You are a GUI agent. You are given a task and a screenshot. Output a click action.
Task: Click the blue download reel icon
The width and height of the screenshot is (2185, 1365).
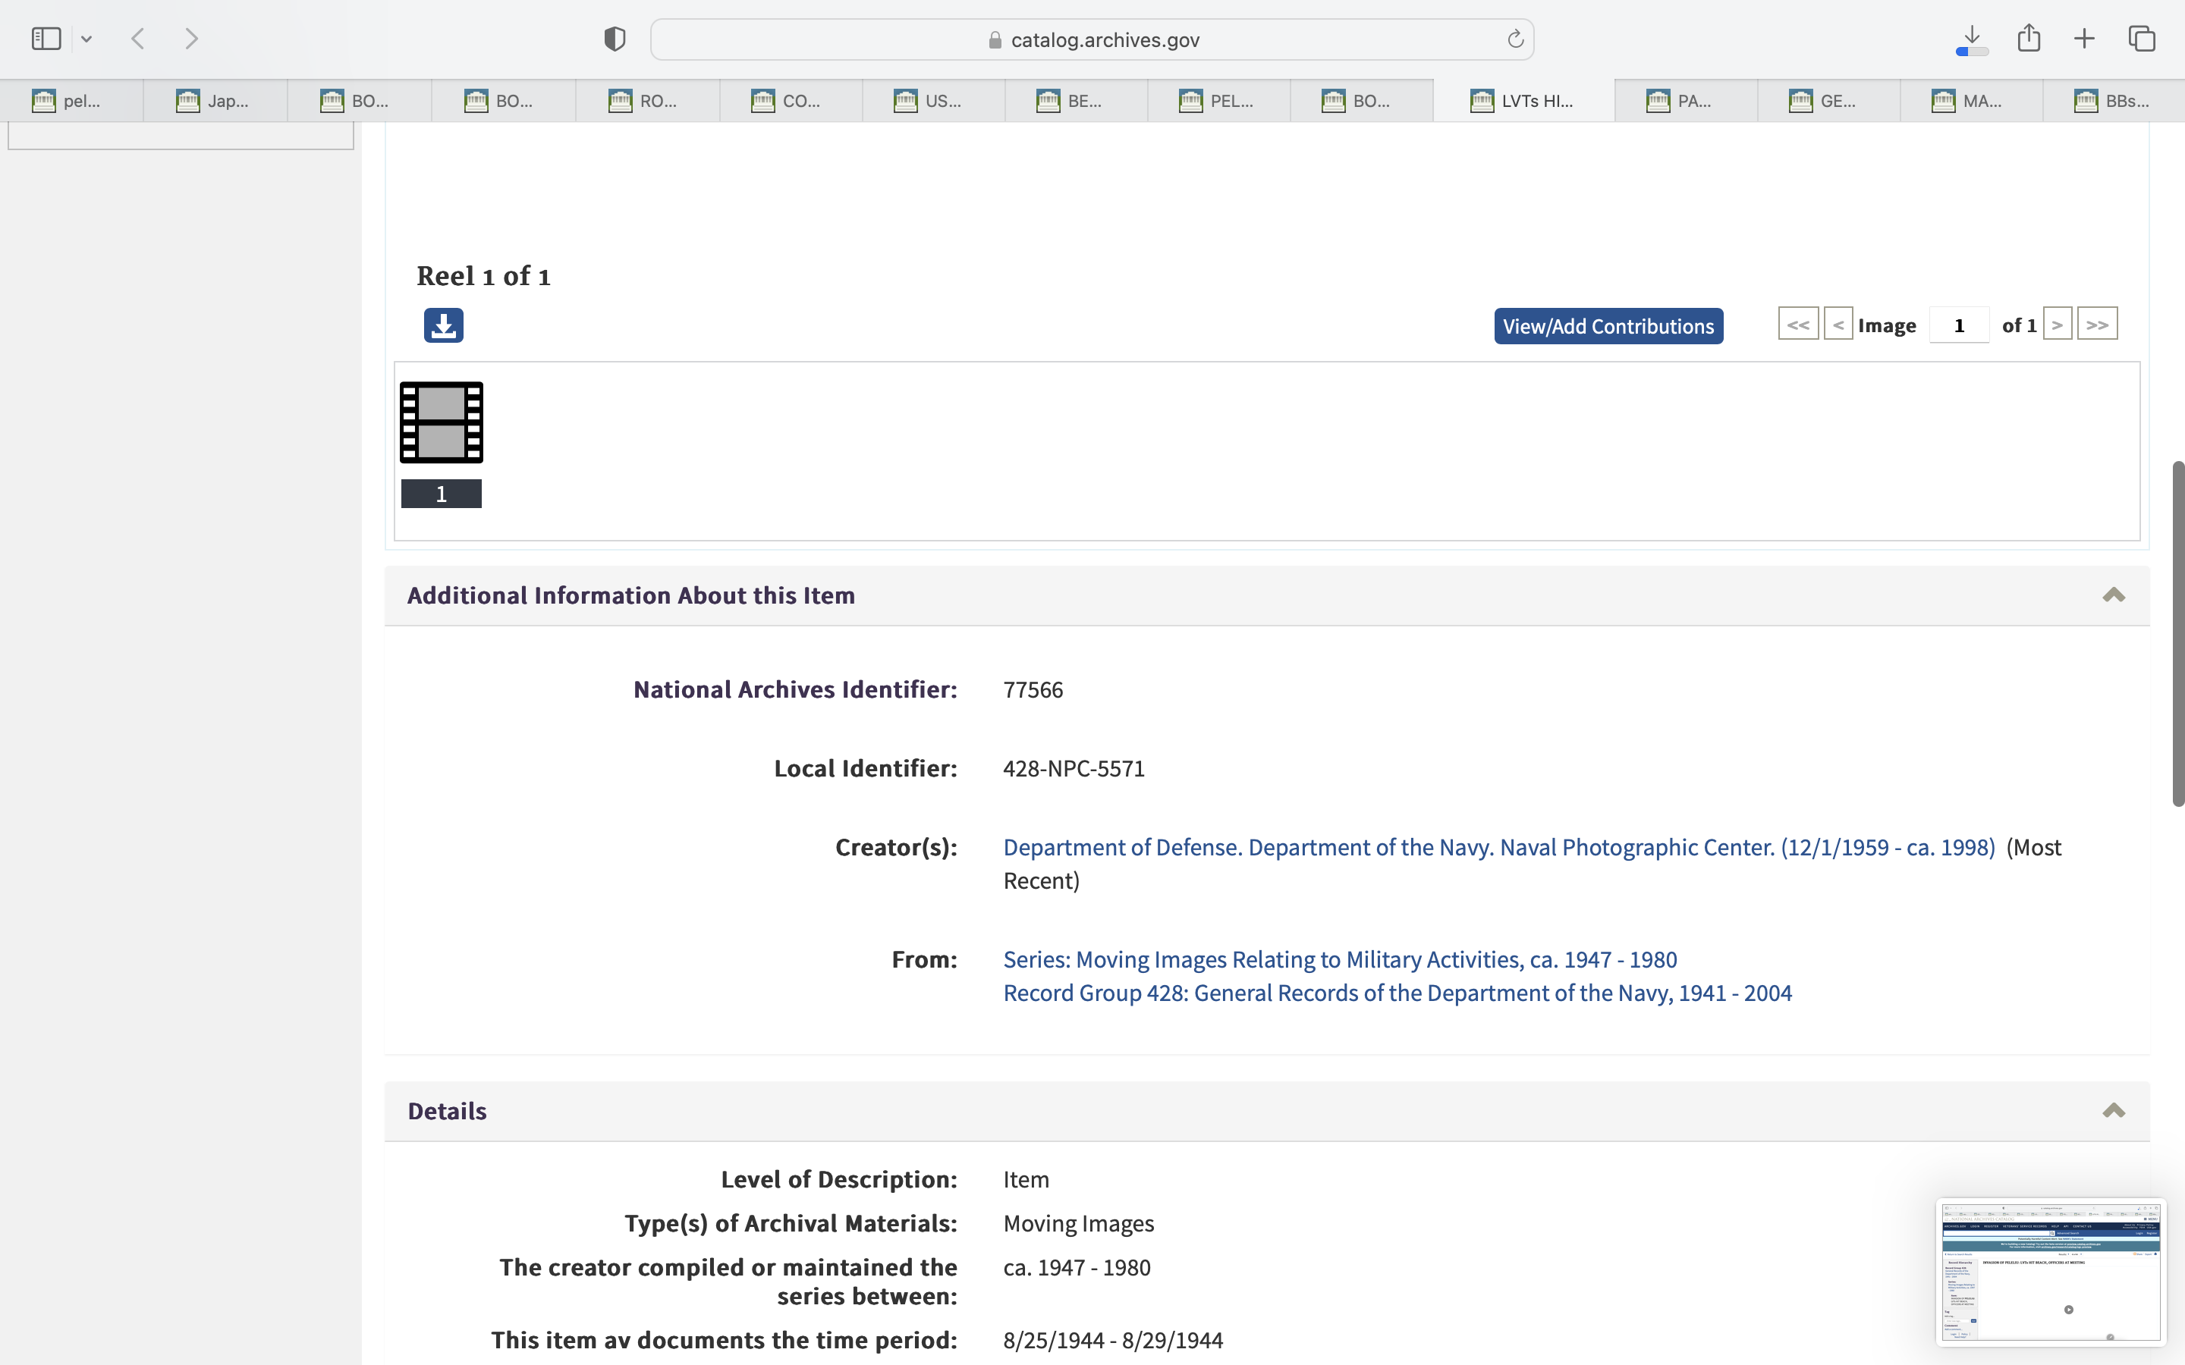[443, 325]
